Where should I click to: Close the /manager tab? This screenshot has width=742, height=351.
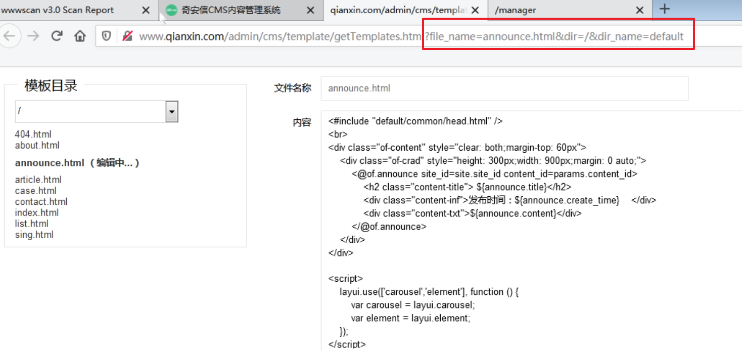[x=639, y=10]
